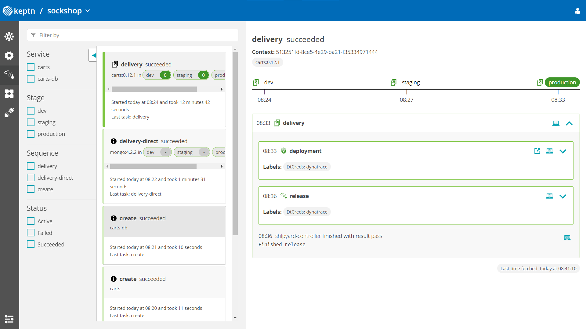
Task: Expand the release task details
Action: [x=563, y=196]
